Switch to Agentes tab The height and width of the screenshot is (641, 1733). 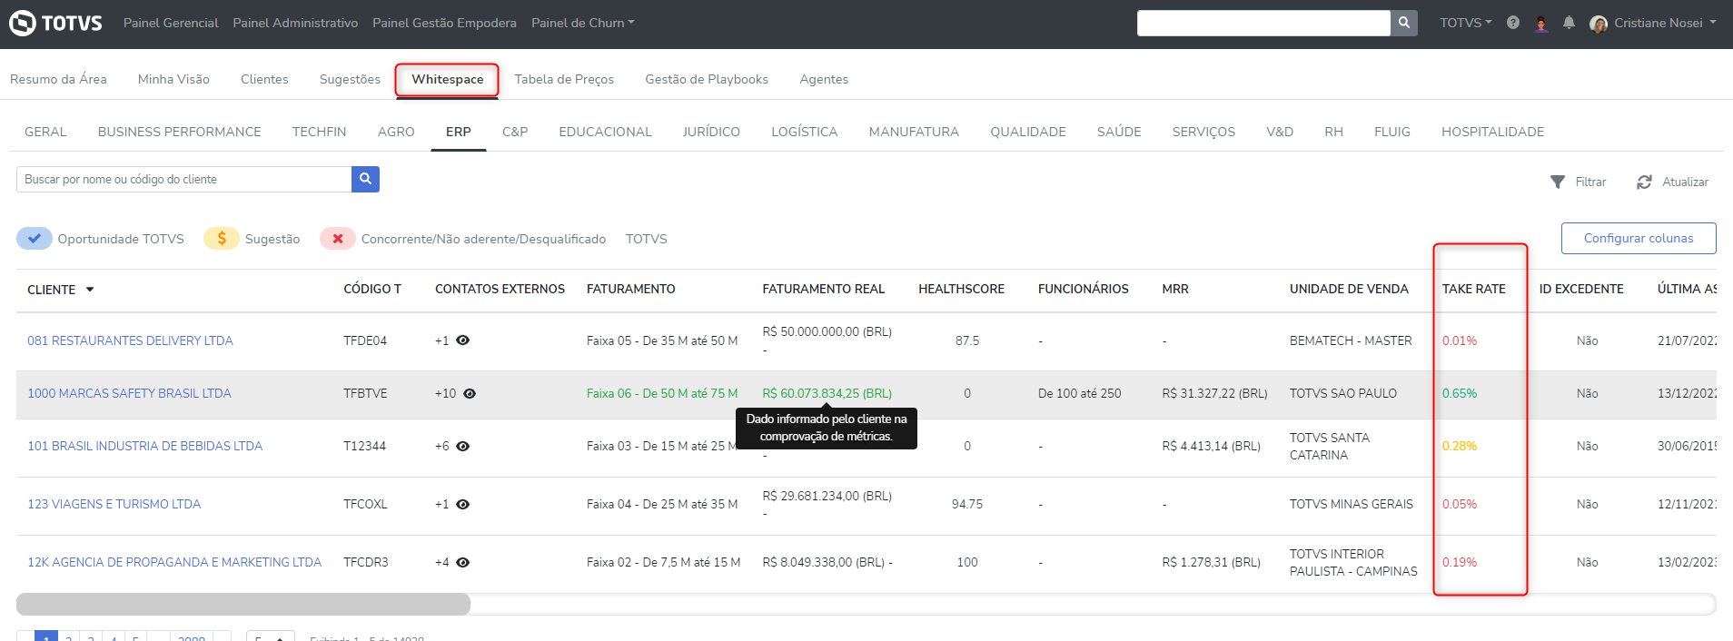point(824,79)
